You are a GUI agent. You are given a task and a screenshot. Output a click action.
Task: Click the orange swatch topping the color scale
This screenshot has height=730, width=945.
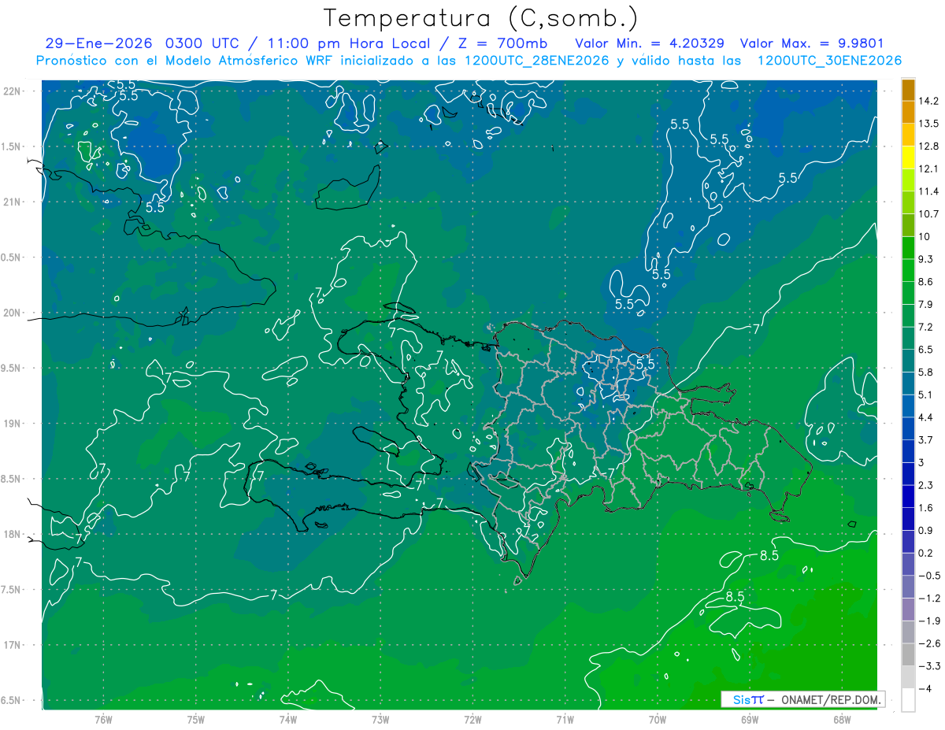908,91
